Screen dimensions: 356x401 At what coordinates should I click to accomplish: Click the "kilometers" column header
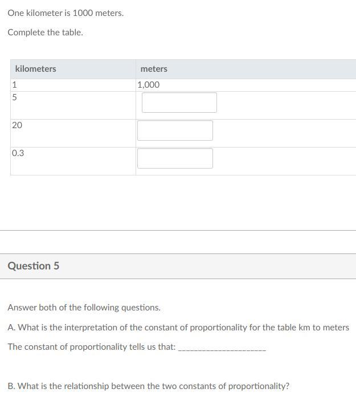(36, 69)
